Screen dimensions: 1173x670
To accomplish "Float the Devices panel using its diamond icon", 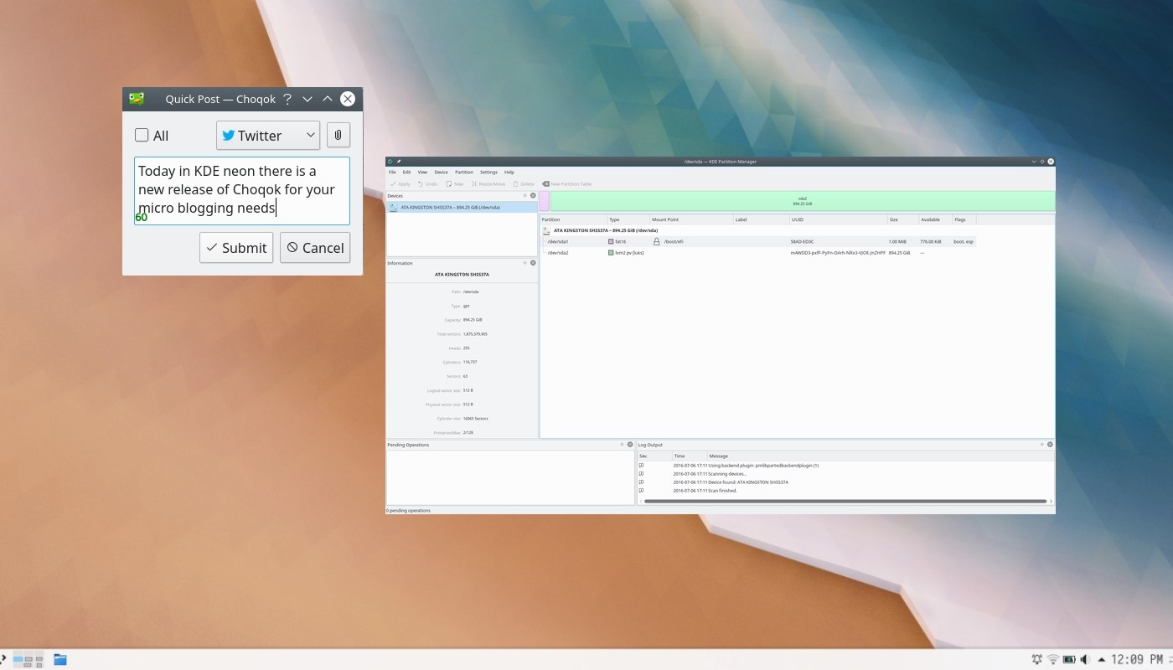I will pos(524,195).
